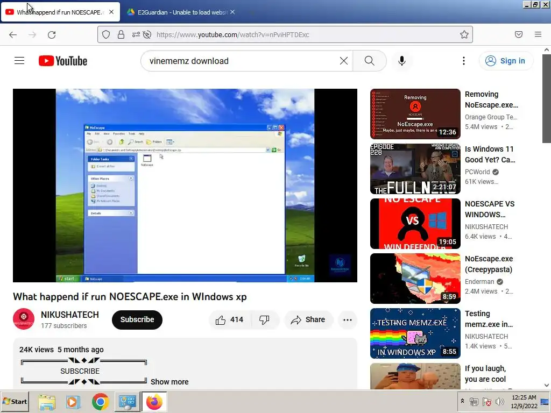Click the page vertical scrollbar thumb
The height and width of the screenshot is (413, 551).
(547, 98)
